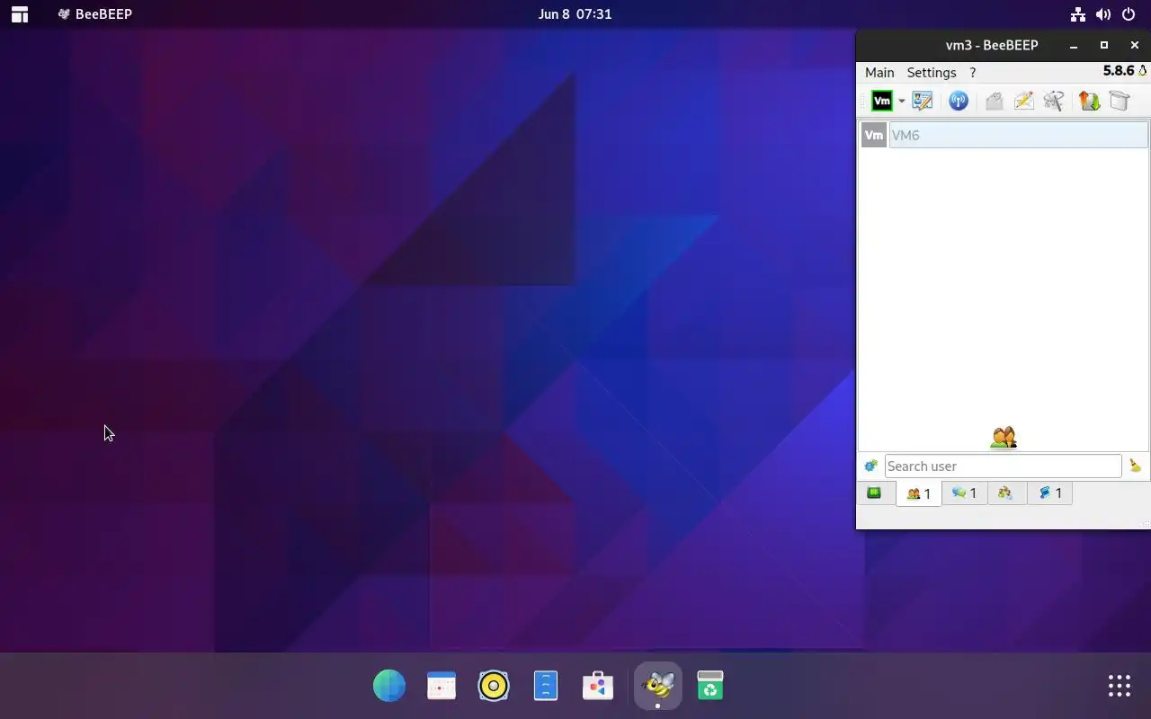The height and width of the screenshot is (719, 1151).
Task: Open the clock showing Jun 8 07:31
Action: tap(575, 14)
